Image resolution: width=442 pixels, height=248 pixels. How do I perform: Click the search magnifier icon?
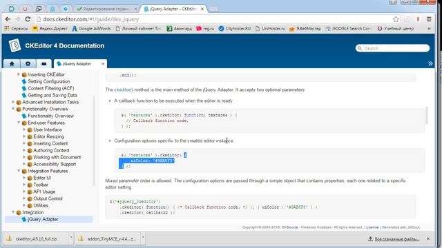click(360, 48)
